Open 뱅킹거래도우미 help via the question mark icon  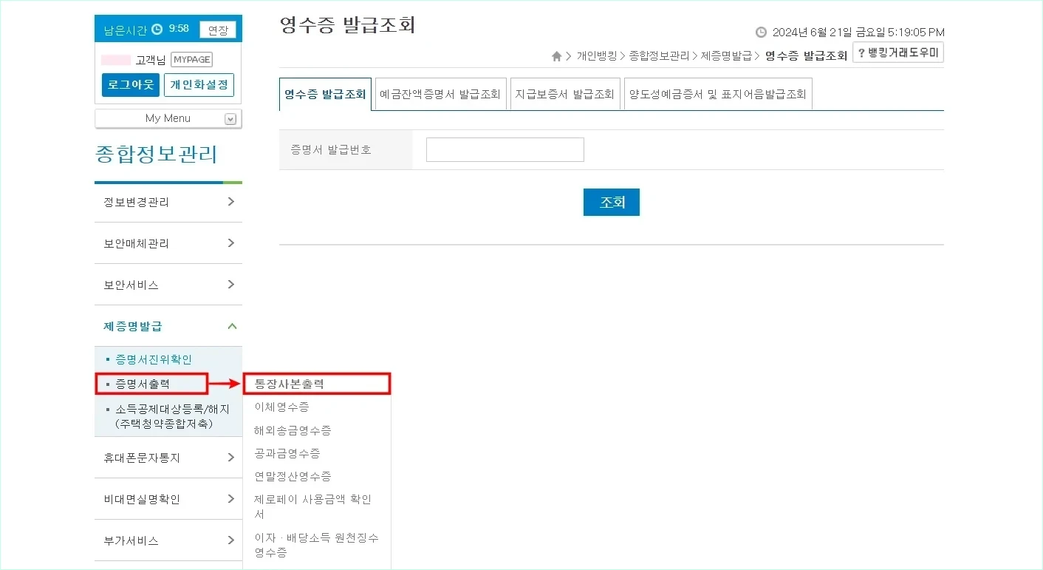tap(861, 52)
